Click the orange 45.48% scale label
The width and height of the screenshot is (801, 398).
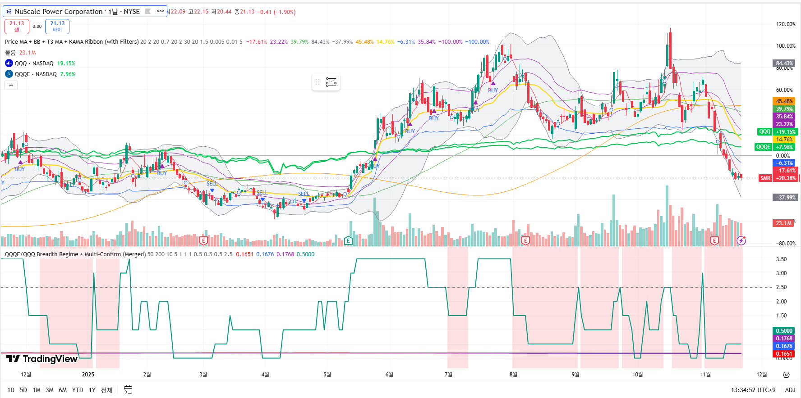pos(784,101)
